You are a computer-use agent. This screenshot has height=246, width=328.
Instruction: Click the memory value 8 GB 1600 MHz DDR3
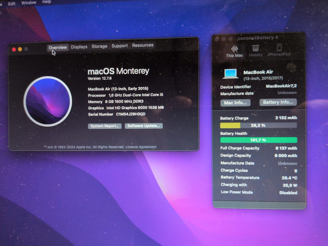124,101
